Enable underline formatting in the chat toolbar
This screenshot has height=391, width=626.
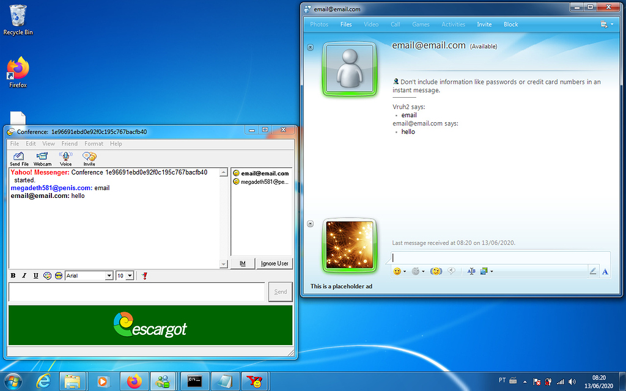37,276
